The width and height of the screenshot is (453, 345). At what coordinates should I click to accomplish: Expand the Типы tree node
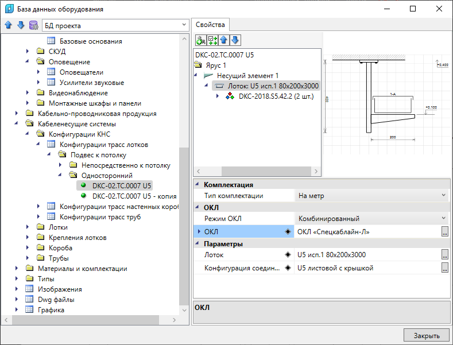point(17,278)
